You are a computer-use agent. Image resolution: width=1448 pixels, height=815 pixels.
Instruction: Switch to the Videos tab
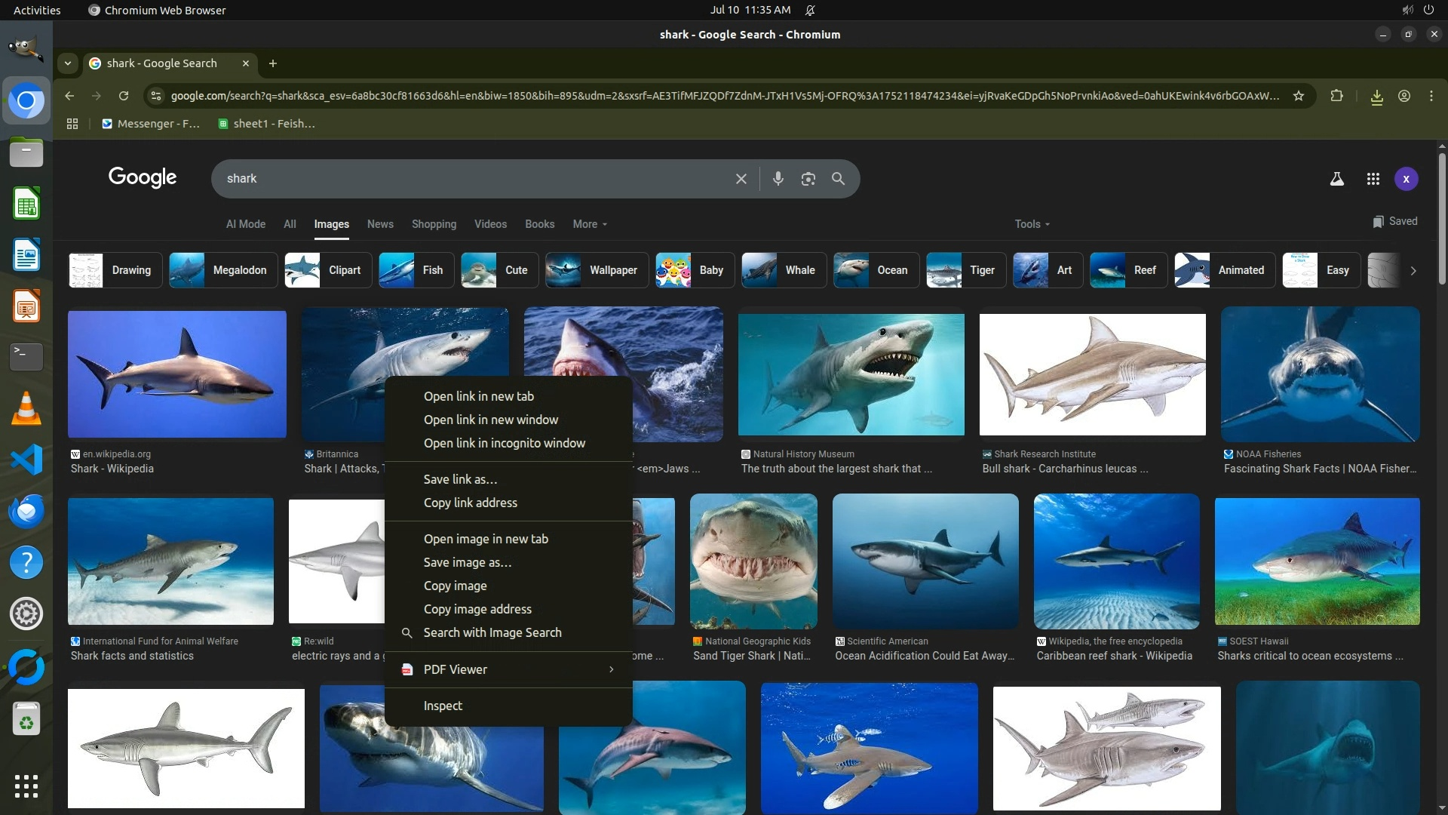(490, 224)
